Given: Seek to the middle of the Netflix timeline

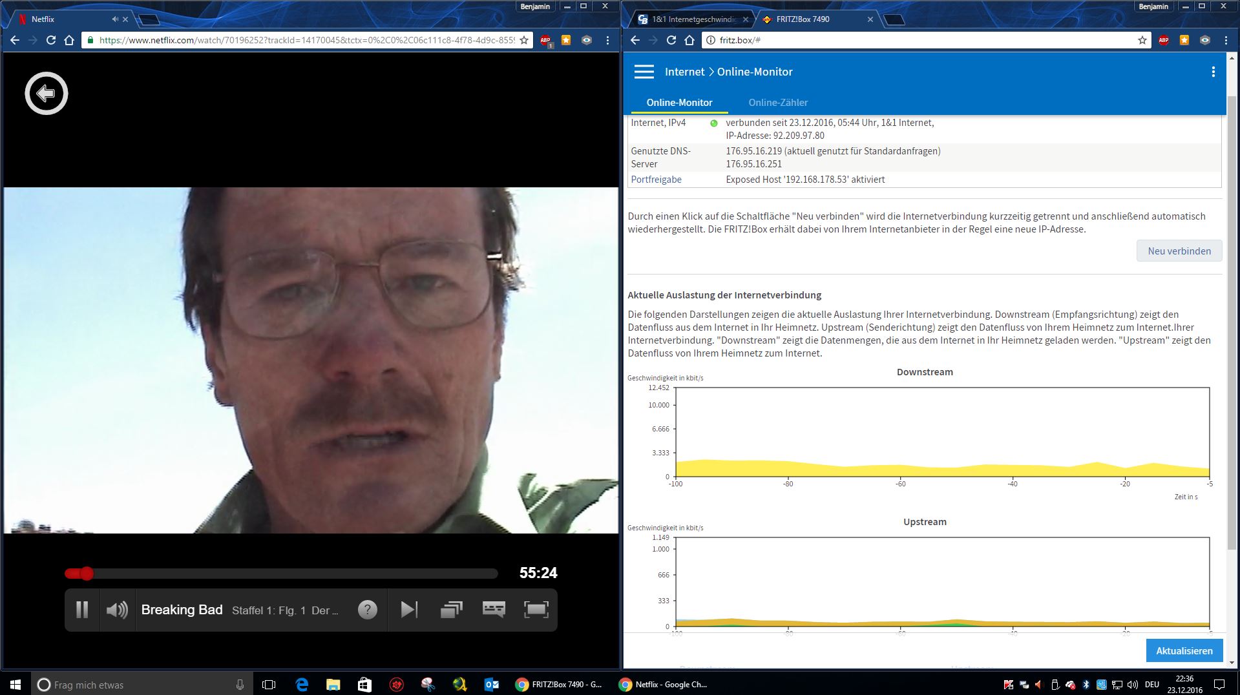Looking at the screenshot, I should click(281, 574).
